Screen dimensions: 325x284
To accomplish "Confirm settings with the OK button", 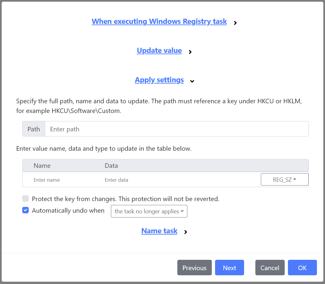I will [x=302, y=268].
